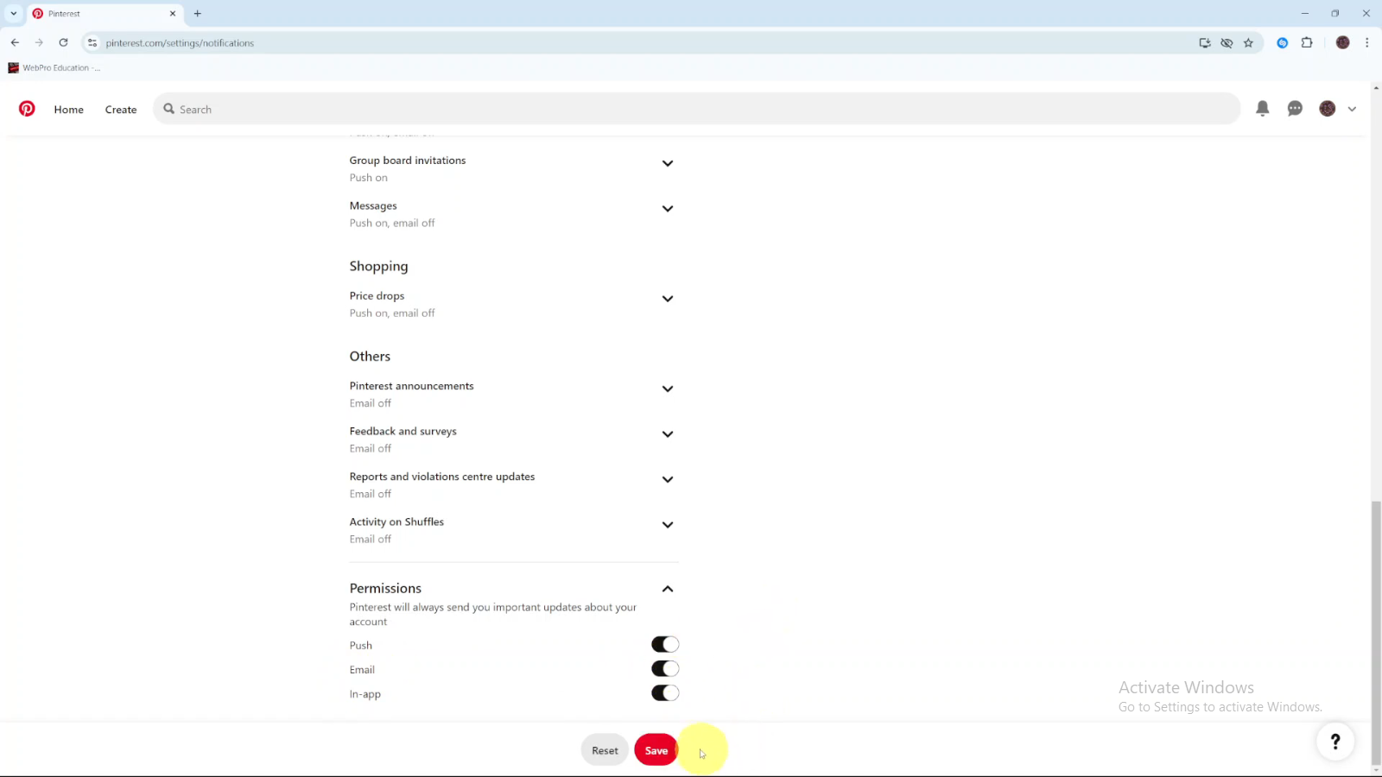Go to the Home tab
This screenshot has height=777, width=1382.
(x=69, y=110)
